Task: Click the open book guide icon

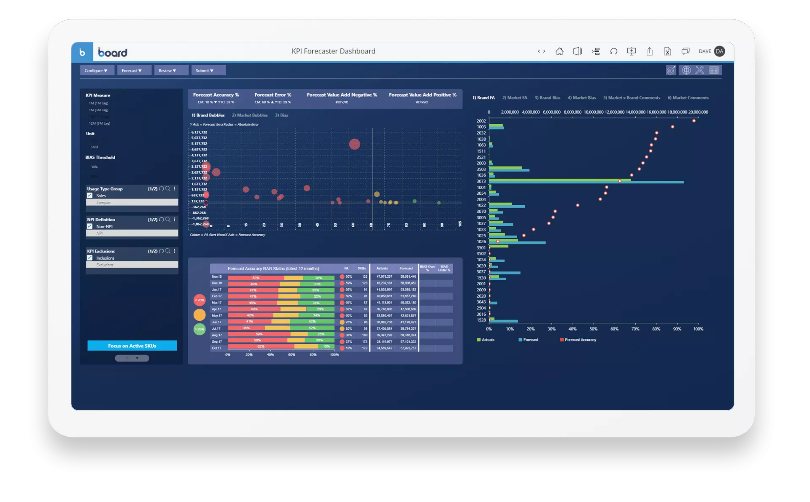Action: [714, 70]
